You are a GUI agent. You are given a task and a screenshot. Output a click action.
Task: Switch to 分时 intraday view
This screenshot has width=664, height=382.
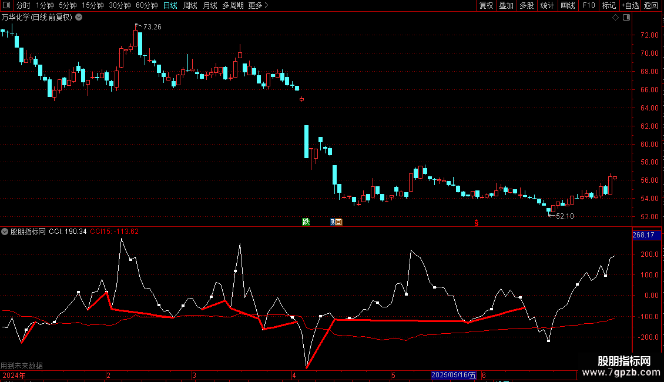[24, 5]
